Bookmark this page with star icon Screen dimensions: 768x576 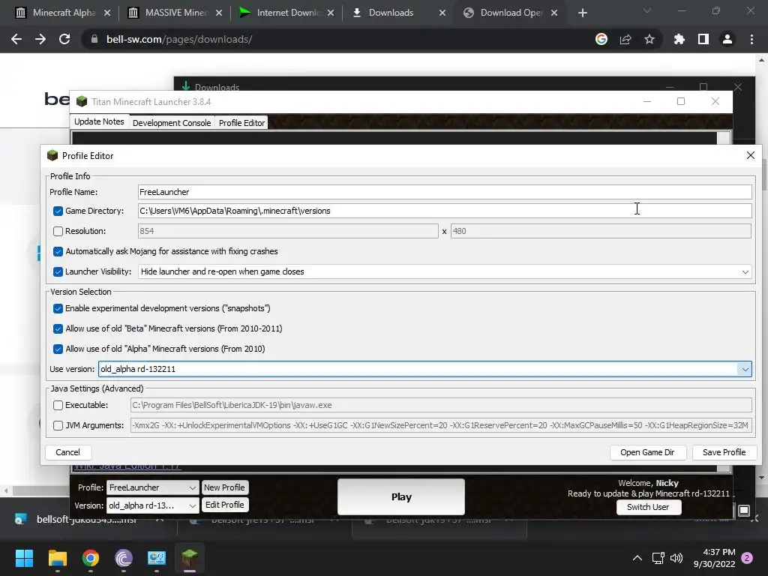(649, 39)
